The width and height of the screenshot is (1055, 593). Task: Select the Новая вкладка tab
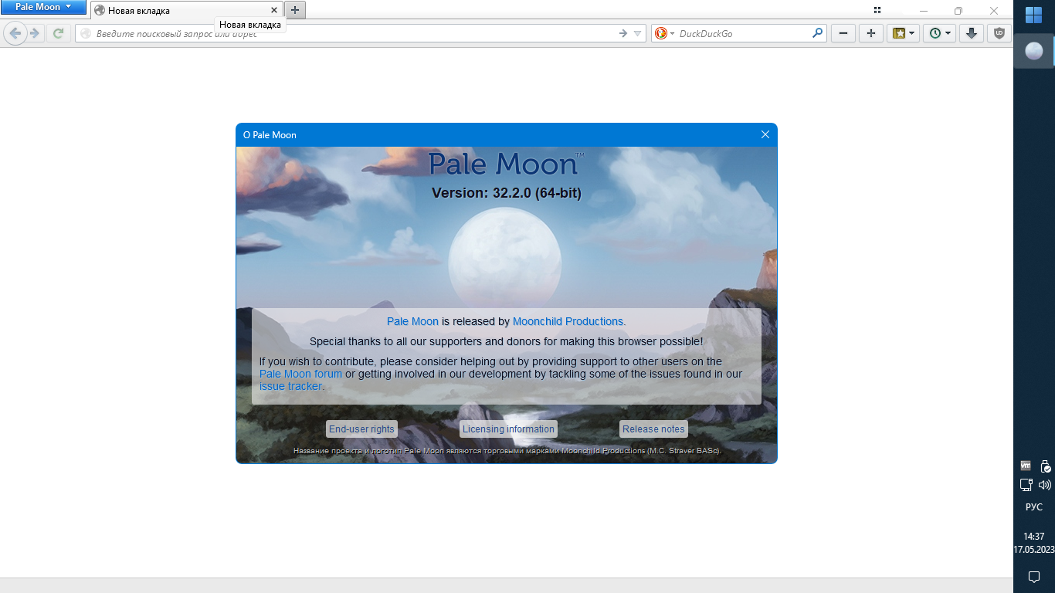point(181,11)
